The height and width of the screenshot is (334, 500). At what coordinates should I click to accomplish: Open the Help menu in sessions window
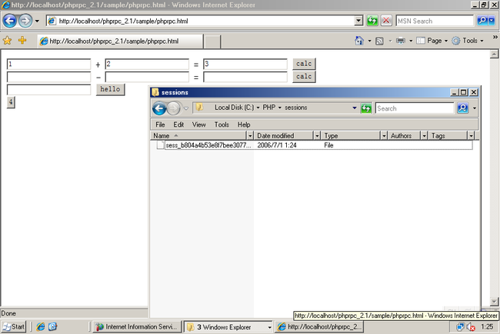click(244, 125)
